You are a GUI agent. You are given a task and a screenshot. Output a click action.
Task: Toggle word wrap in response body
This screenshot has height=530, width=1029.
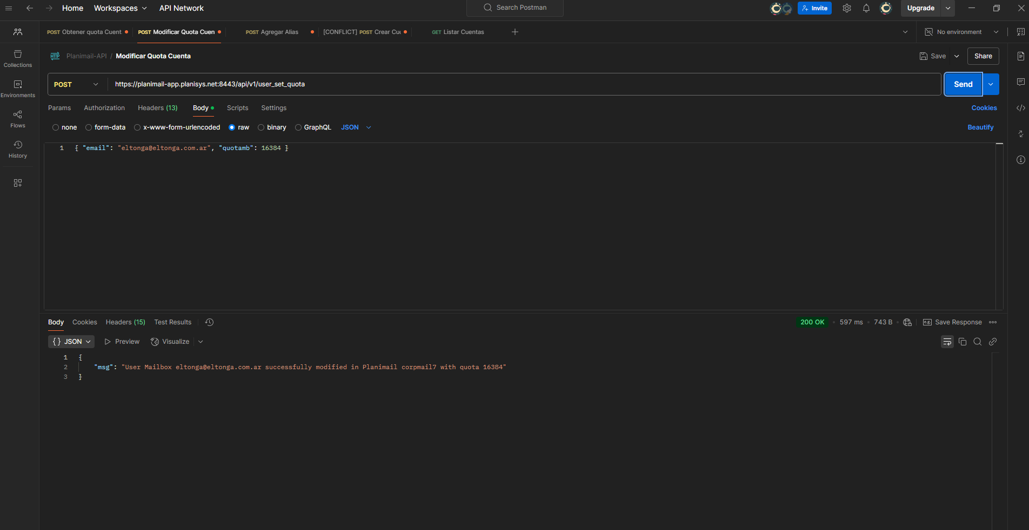click(947, 342)
